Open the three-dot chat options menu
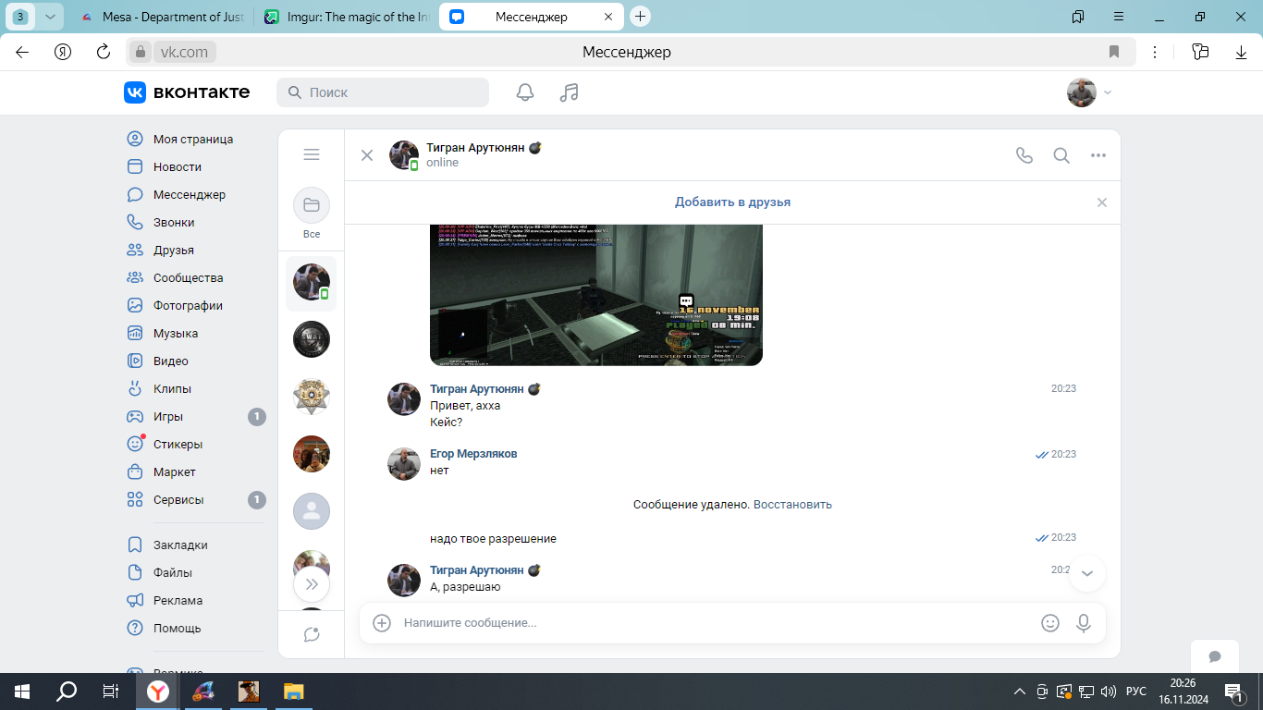Image resolution: width=1263 pixels, height=710 pixels. coord(1098,155)
